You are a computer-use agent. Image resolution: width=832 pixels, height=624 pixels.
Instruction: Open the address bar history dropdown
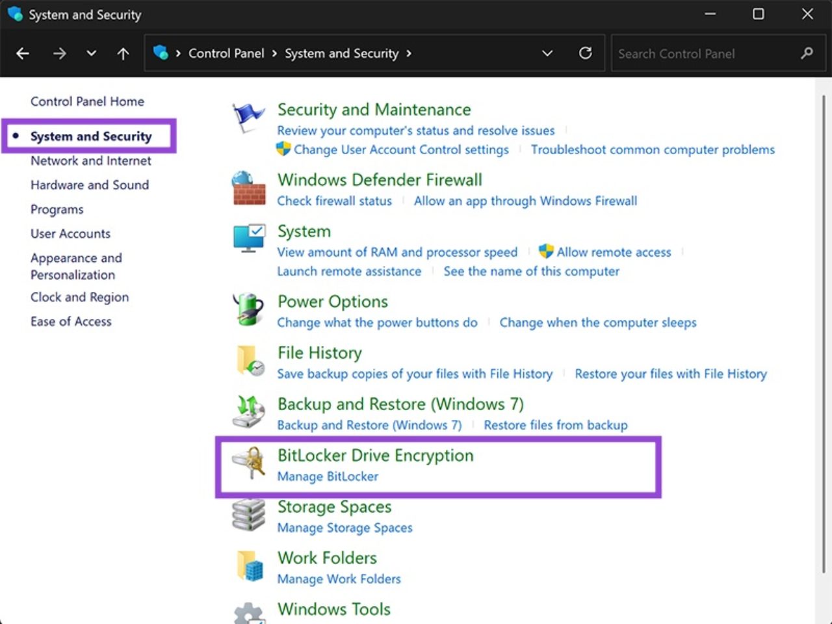(547, 53)
